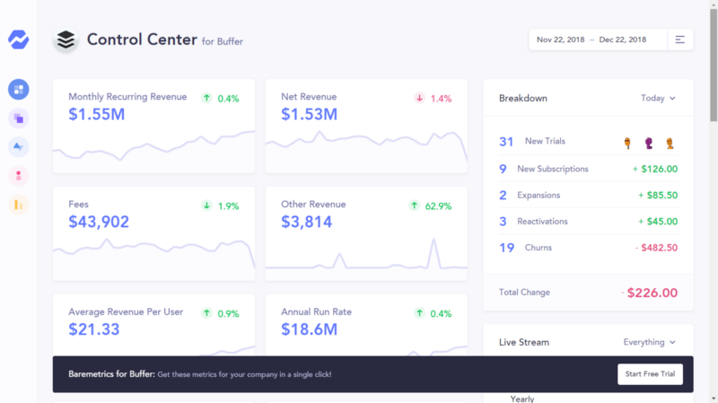Click the $21.33 ARPU value
The height and width of the screenshot is (403, 718).
coord(94,329)
